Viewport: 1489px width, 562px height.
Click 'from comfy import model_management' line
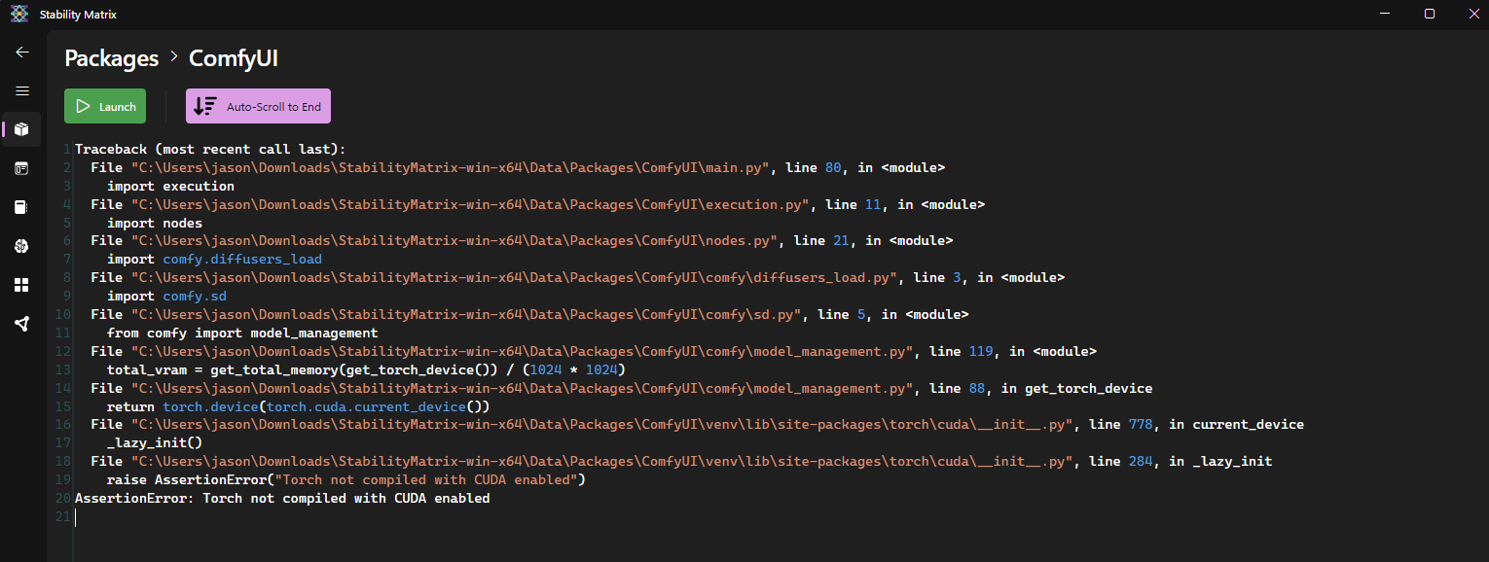point(242,334)
